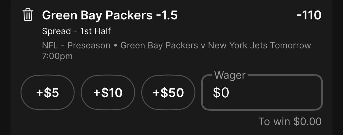
Task: Click the -110 odds value
Action: 309,15
